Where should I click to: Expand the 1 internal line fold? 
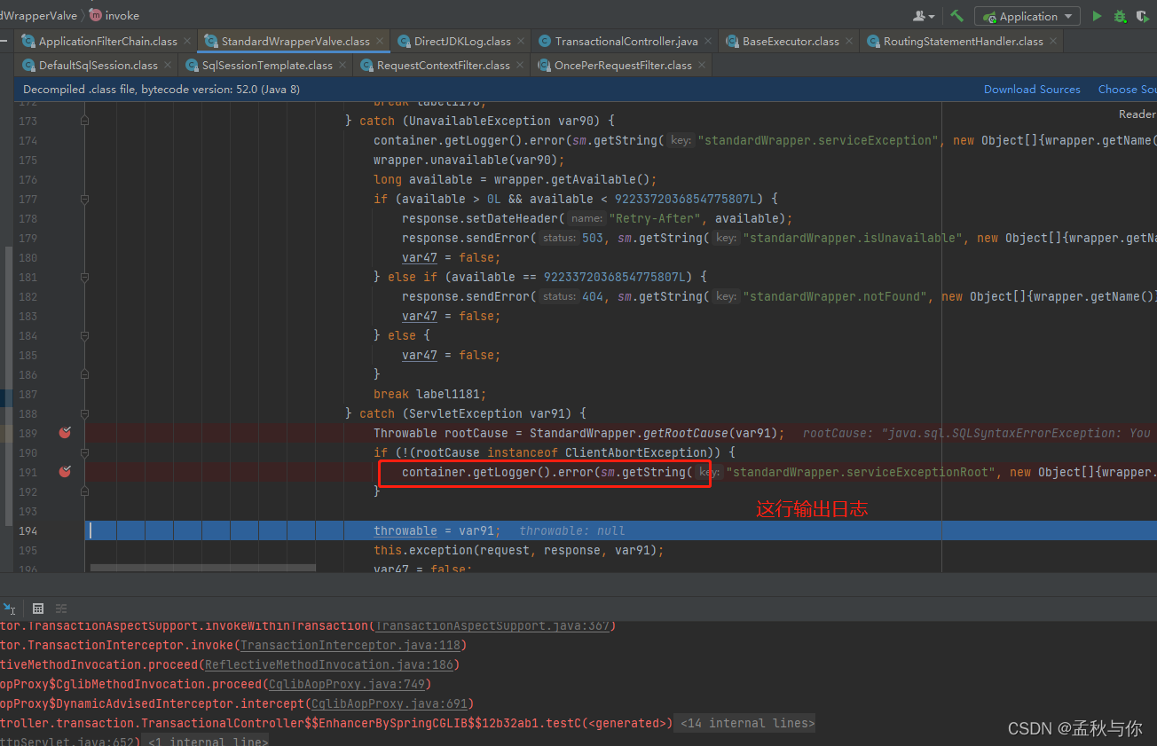coord(206,741)
